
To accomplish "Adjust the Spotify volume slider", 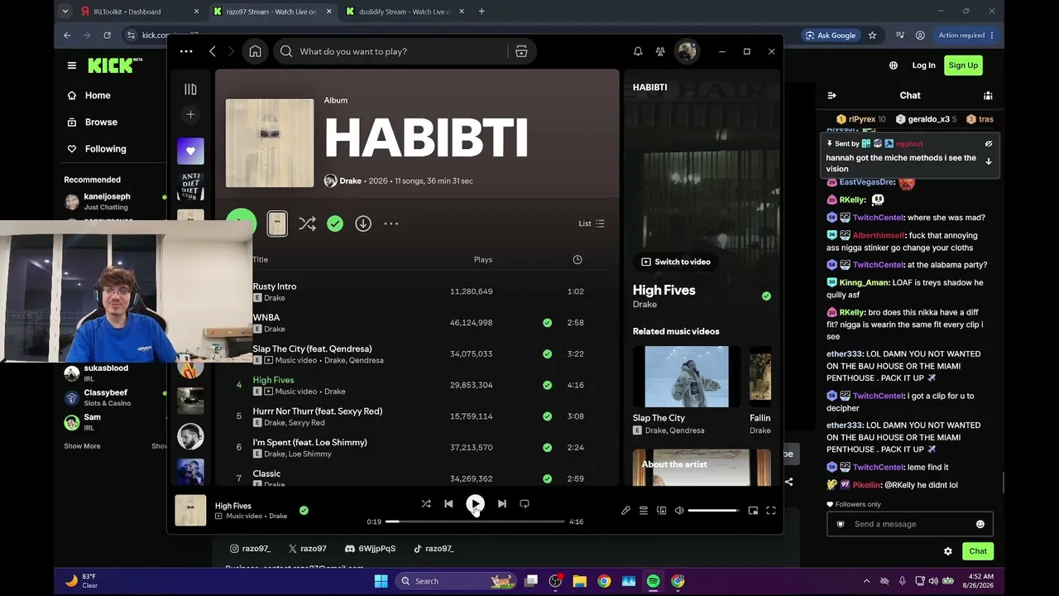I will (x=713, y=511).
